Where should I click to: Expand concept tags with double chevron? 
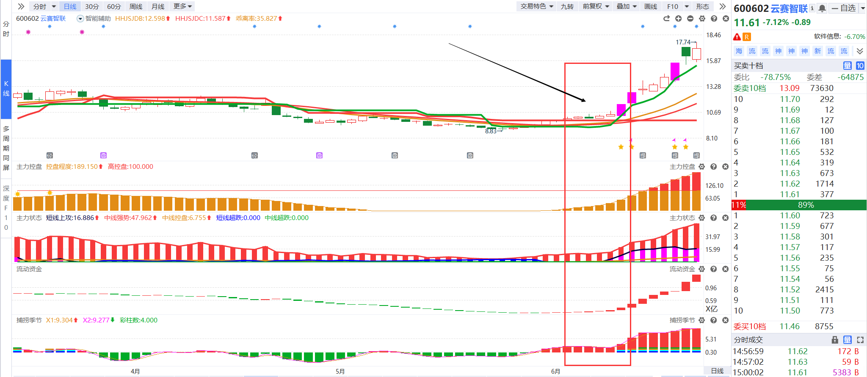click(860, 51)
